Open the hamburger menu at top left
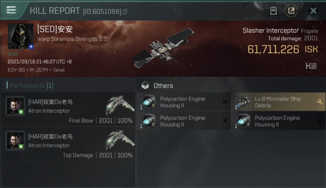Image resolution: width=326 pixels, height=188 pixels. (11, 10)
